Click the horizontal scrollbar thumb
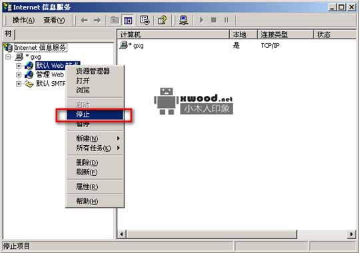The width and height of the screenshot is (359, 253). 211,234
